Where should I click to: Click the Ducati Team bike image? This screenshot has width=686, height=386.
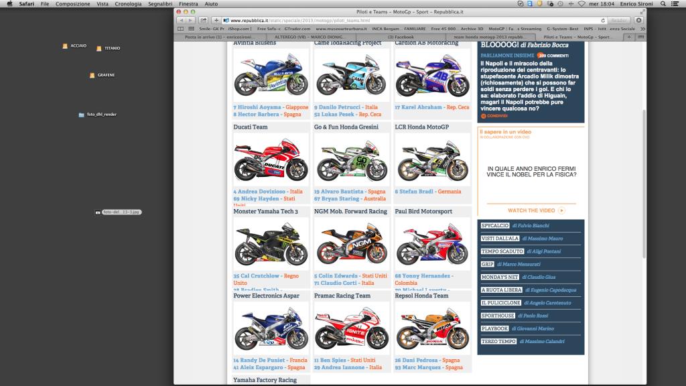(271, 159)
